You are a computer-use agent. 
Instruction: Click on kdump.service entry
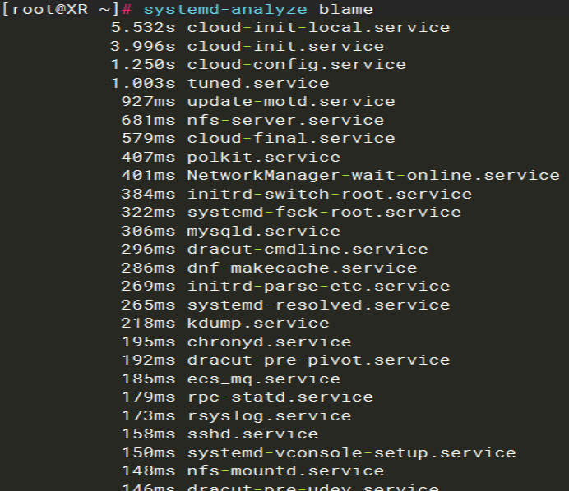258,324
